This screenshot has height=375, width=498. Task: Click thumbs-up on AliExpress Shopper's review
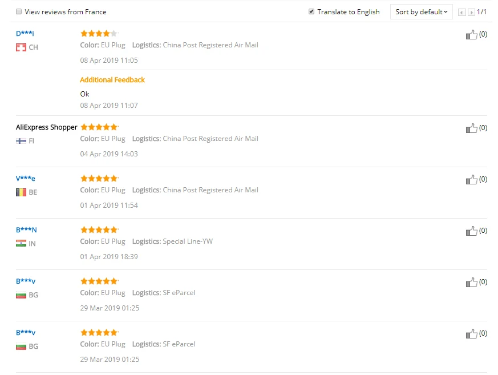click(x=471, y=128)
